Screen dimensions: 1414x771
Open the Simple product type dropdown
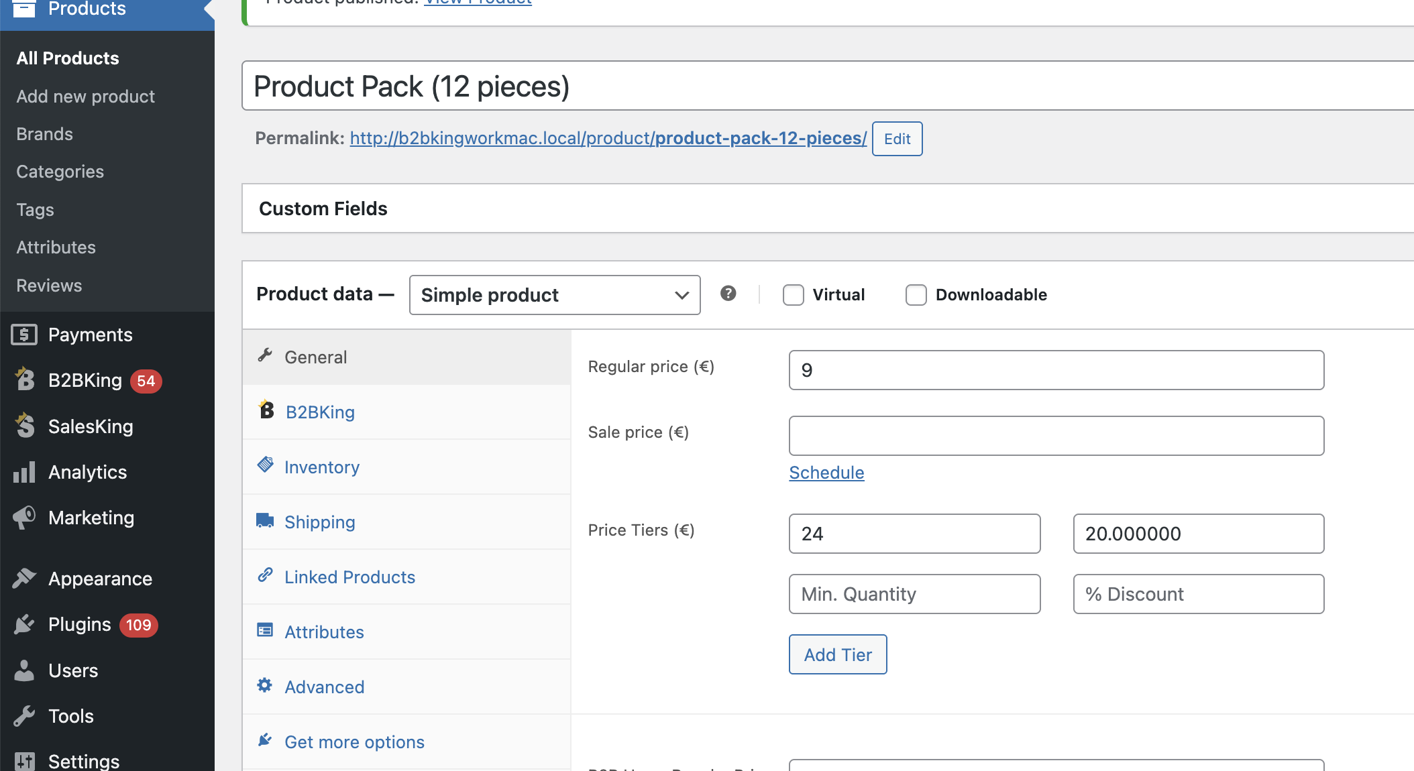coord(555,295)
